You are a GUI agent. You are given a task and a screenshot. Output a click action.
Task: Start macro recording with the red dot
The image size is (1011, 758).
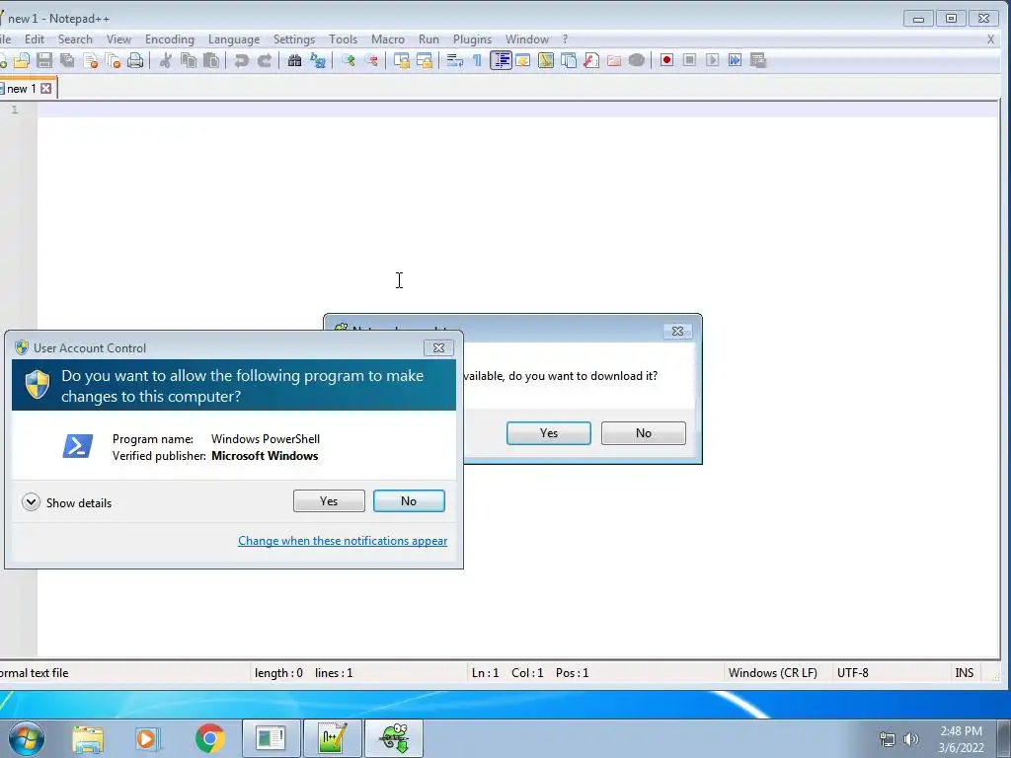point(666,60)
